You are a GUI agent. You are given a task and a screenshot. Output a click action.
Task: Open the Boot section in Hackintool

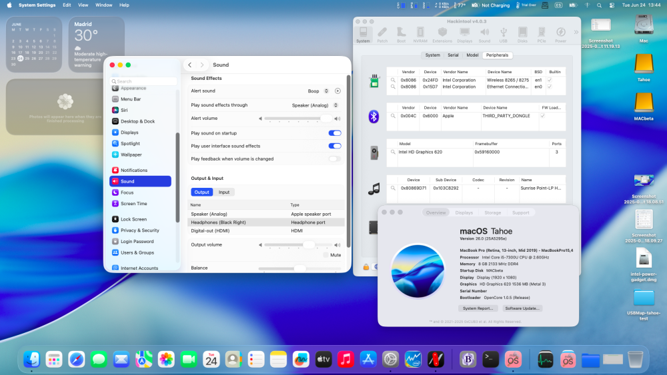401,35
